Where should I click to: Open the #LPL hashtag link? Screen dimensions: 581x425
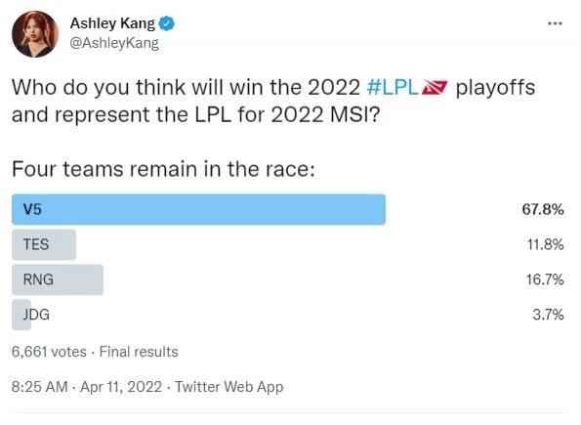(392, 88)
